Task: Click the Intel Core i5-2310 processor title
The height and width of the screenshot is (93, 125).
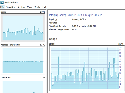Action: click(76, 15)
